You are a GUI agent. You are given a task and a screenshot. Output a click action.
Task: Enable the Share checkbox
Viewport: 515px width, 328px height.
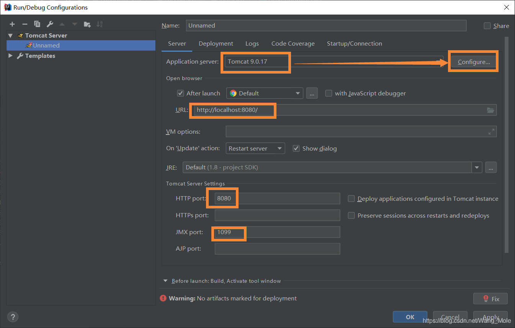click(487, 26)
